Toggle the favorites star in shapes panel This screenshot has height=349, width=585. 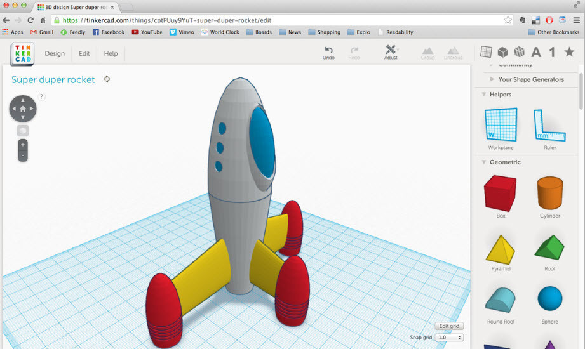569,52
